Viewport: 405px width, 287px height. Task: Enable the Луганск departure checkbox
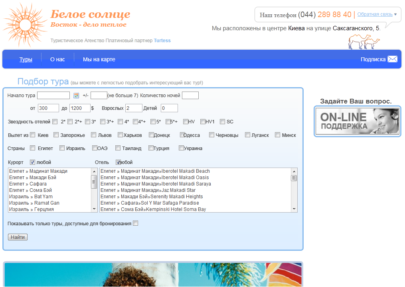point(247,135)
